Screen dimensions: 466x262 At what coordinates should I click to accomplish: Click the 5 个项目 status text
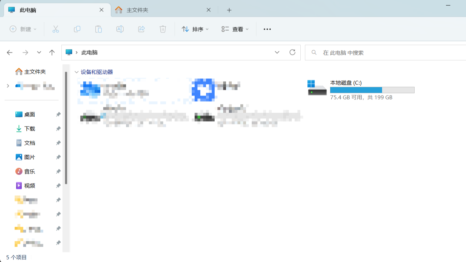(16, 257)
